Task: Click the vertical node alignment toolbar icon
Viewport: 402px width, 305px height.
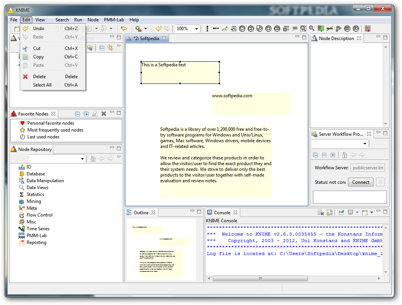Action: pyautogui.click(x=207, y=29)
